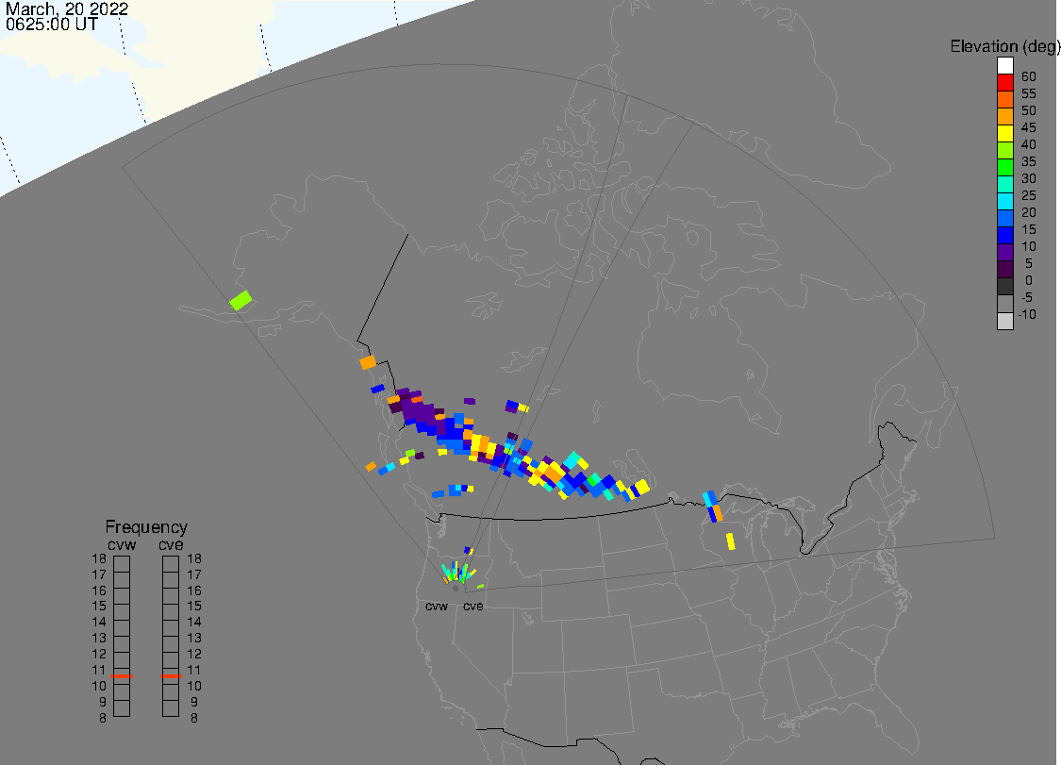Click the '0' label in elevation legend
This screenshot has height=765, width=1061.
1029,281
